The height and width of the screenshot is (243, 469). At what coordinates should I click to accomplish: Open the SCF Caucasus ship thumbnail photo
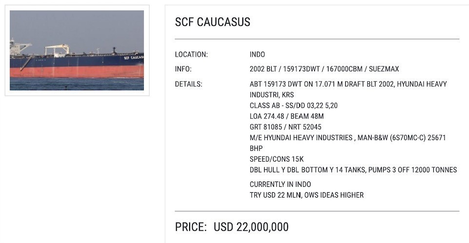[x=77, y=50]
